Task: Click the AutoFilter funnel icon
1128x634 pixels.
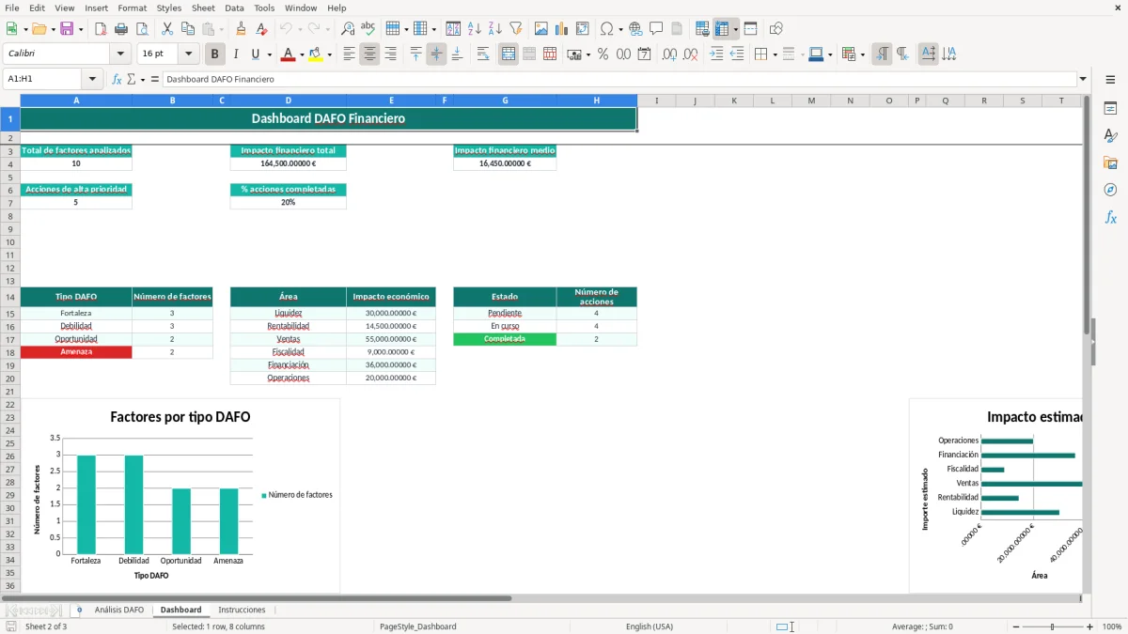Action: tap(515, 29)
